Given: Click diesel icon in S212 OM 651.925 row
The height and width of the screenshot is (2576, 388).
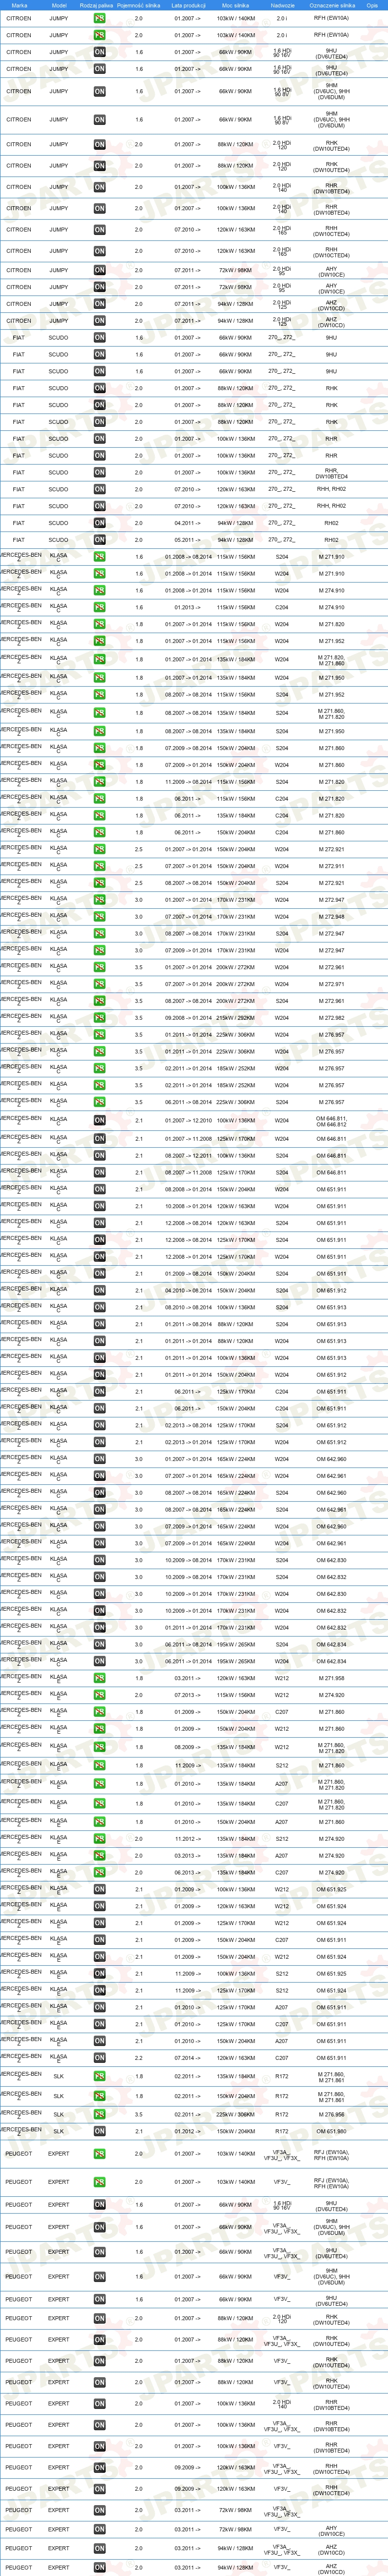Looking at the screenshot, I should coord(99,1974).
